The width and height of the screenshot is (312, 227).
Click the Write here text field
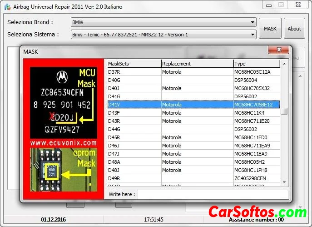[x=213, y=195]
